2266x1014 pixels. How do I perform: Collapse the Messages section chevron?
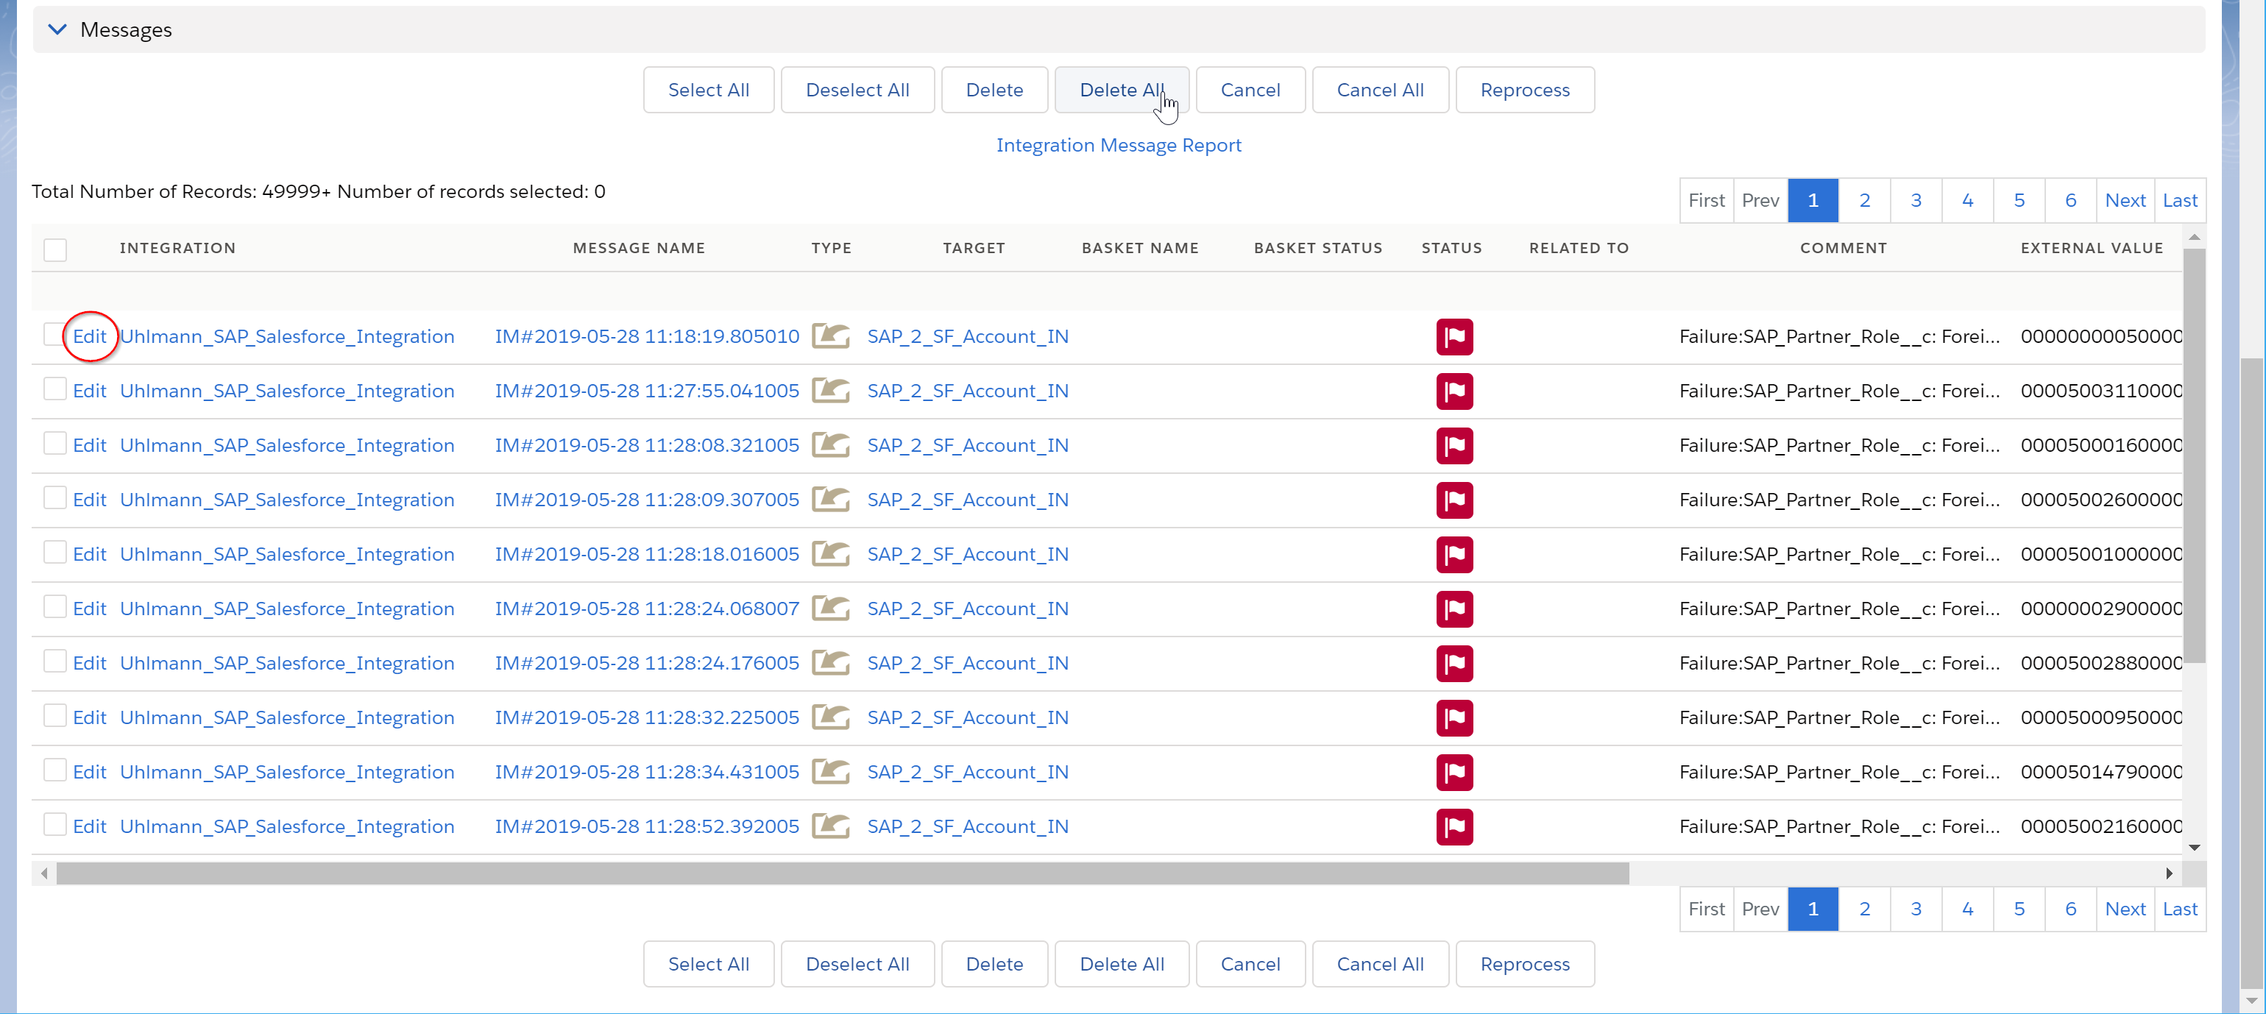(x=57, y=29)
